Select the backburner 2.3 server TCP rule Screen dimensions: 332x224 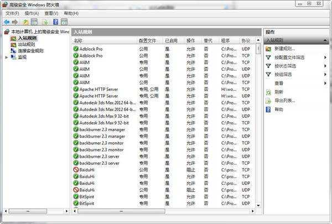point(99,163)
